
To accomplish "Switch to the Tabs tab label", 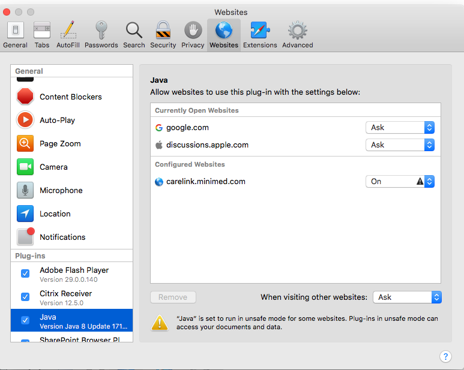I will click(x=42, y=45).
